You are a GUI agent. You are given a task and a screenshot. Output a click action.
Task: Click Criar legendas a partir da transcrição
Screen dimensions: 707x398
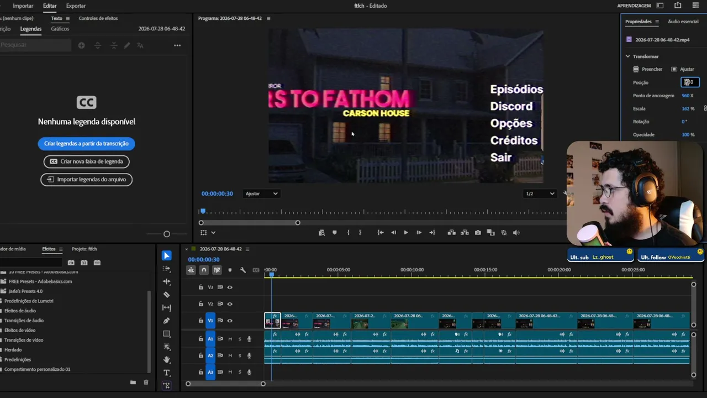(x=86, y=144)
